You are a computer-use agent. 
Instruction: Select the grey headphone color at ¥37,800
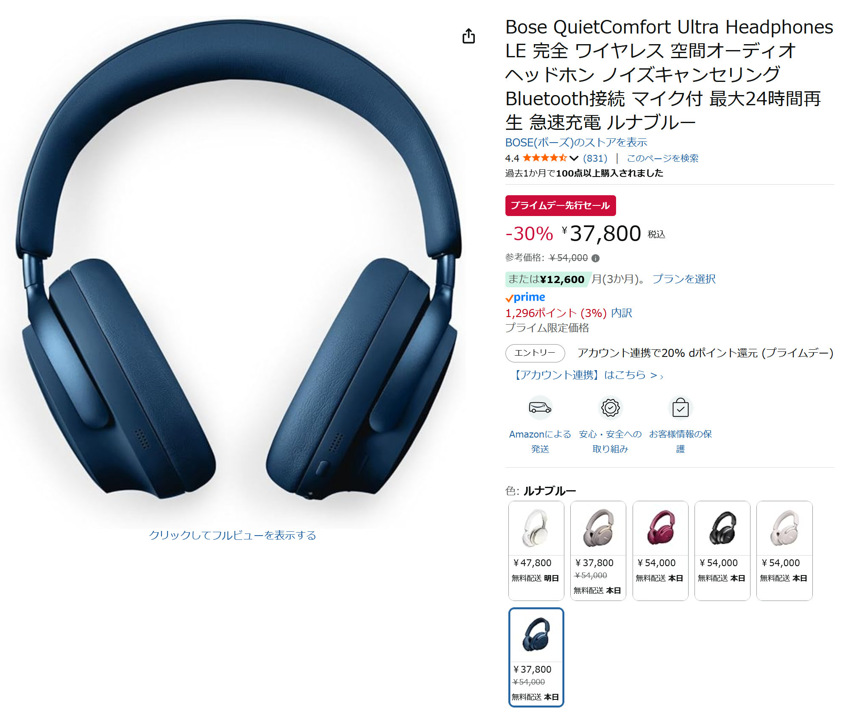tap(598, 550)
